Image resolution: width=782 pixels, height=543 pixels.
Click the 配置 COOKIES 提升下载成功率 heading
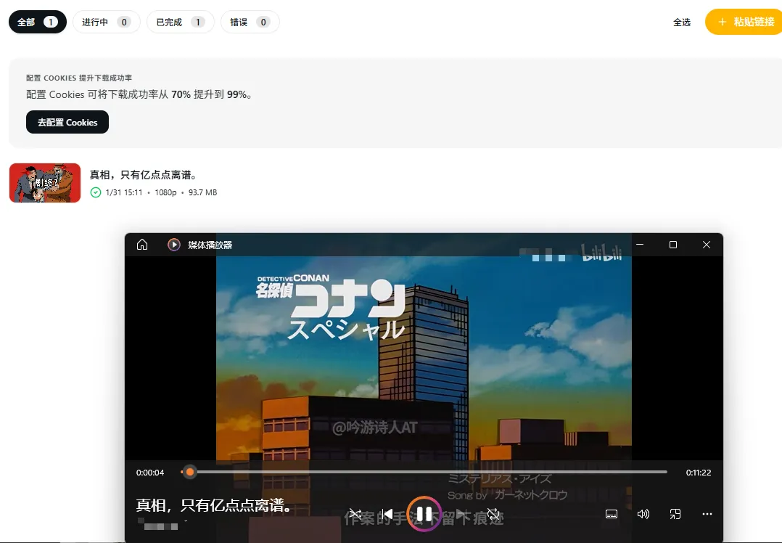pos(79,78)
